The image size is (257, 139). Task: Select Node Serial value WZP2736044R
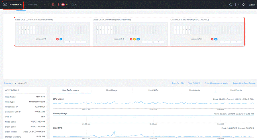point(38,122)
